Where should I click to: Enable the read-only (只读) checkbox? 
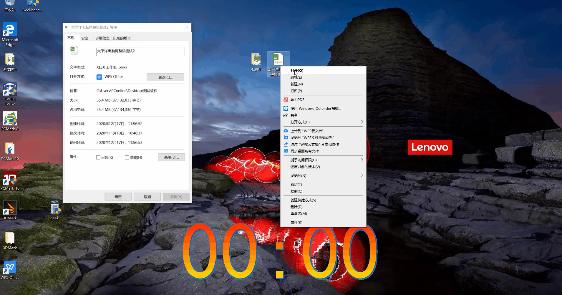(x=98, y=158)
